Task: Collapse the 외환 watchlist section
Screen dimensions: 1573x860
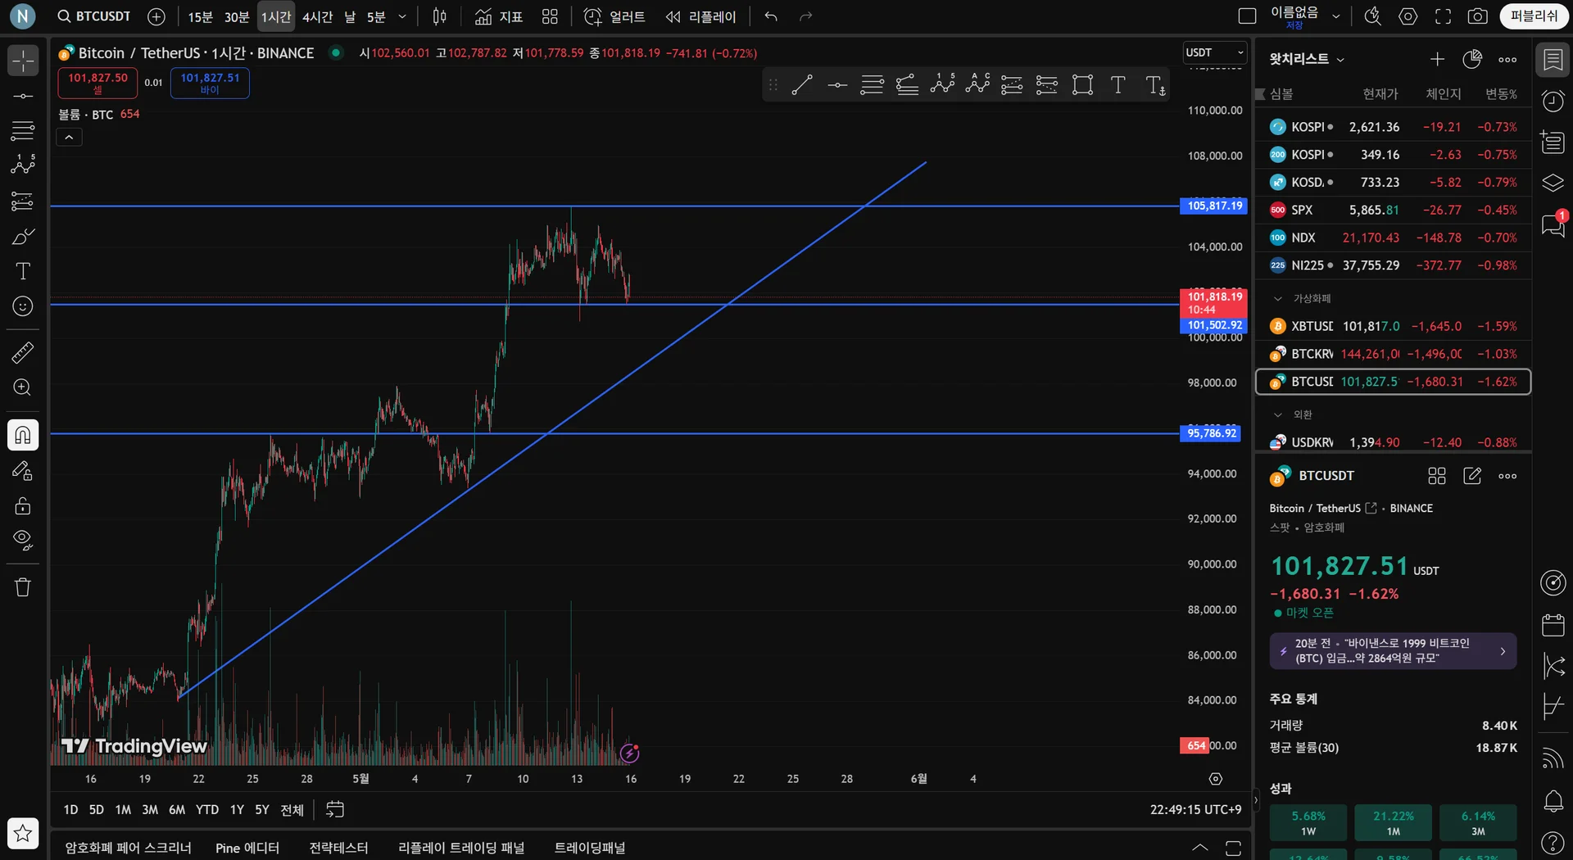Action: 1277,415
